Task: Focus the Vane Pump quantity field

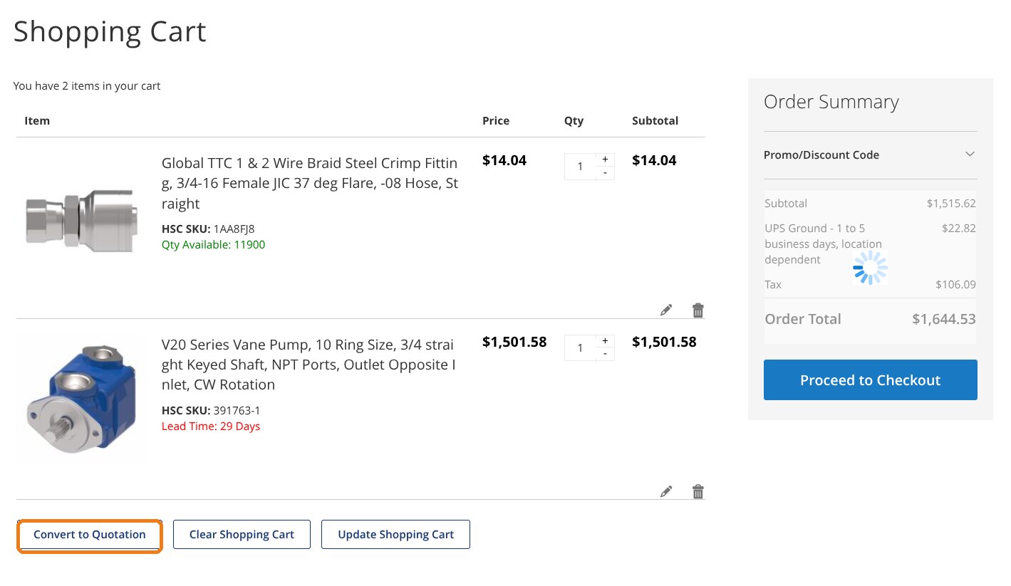Action: point(580,348)
